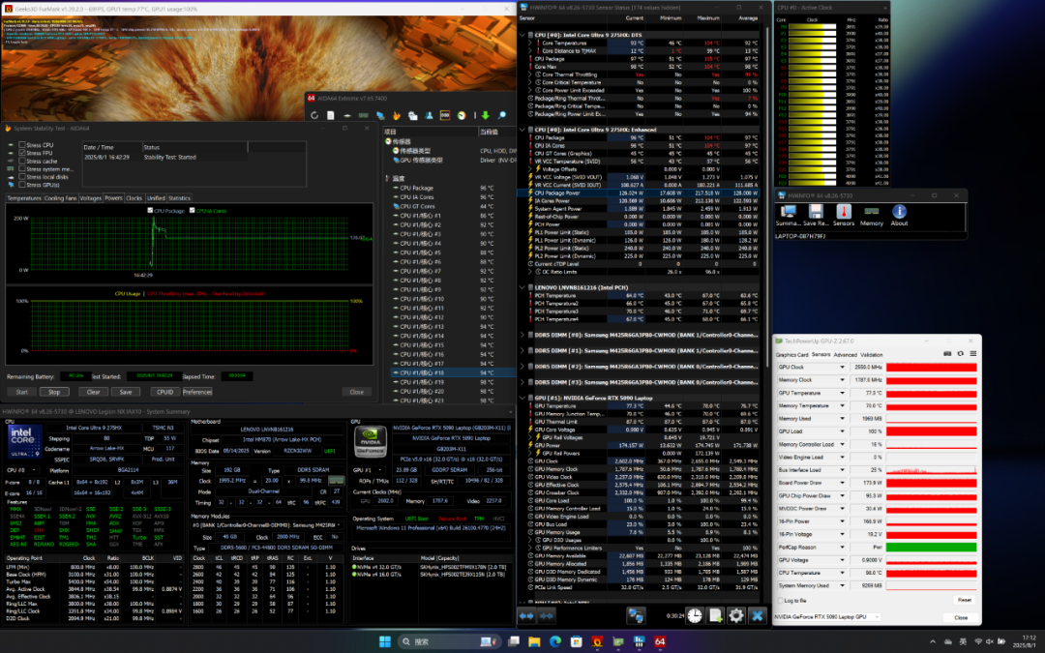Enable the Stress cache checkbox
This screenshot has width=1045, height=653.
tap(22, 161)
